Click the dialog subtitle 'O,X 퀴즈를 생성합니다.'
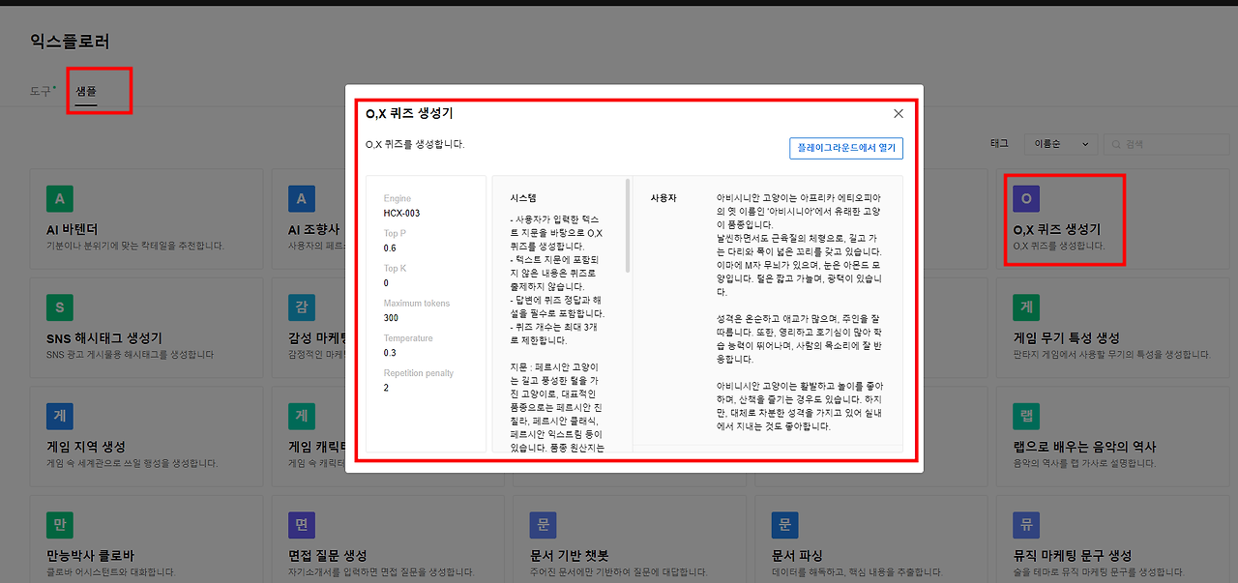This screenshot has width=1238, height=583. [415, 144]
